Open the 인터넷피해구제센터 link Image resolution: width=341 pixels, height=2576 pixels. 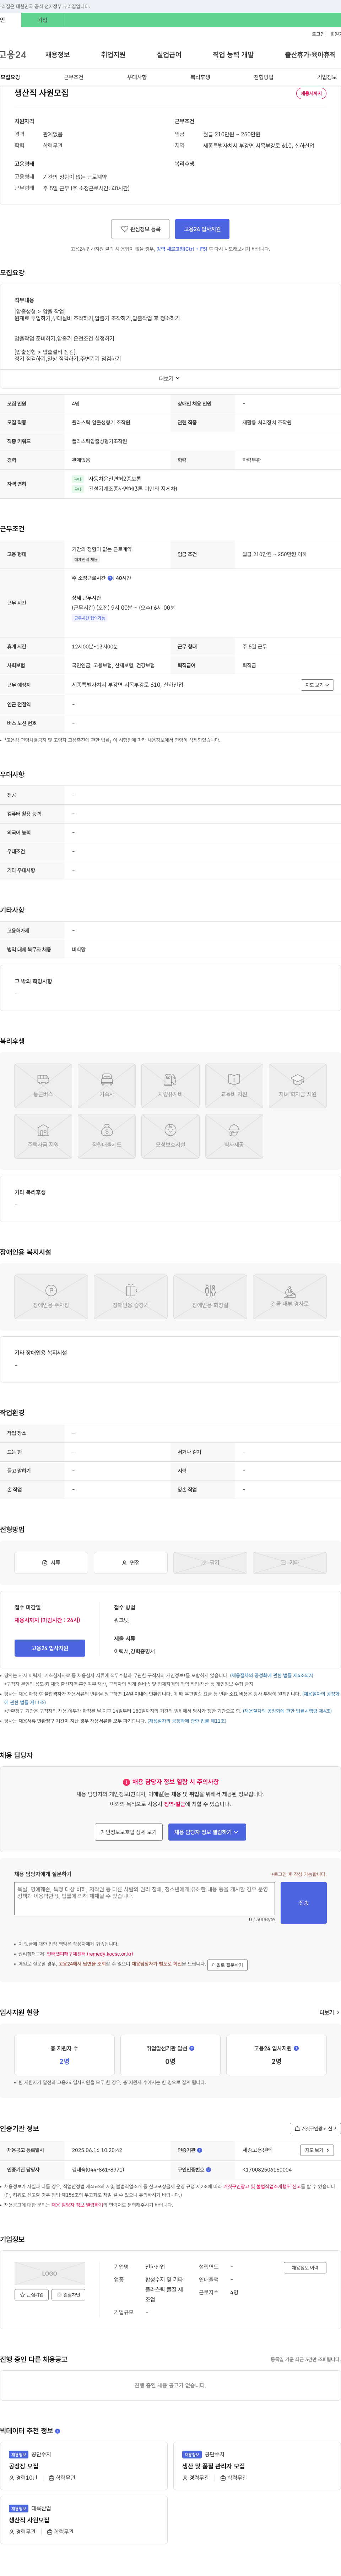coord(89,1953)
